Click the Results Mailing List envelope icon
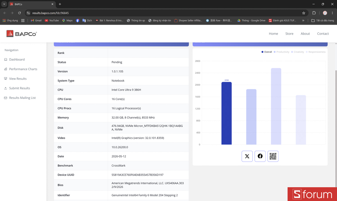The width and height of the screenshot is (337, 201). [x=6, y=98]
